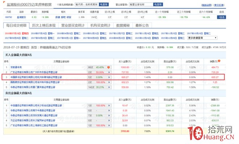Select date 2017年11月24日 星期五
The width and height of the screenshot is (239, 144).
coord(147,33)
